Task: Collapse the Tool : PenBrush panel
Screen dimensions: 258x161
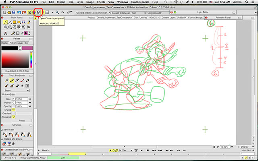Action: click(x=31, y=76)
